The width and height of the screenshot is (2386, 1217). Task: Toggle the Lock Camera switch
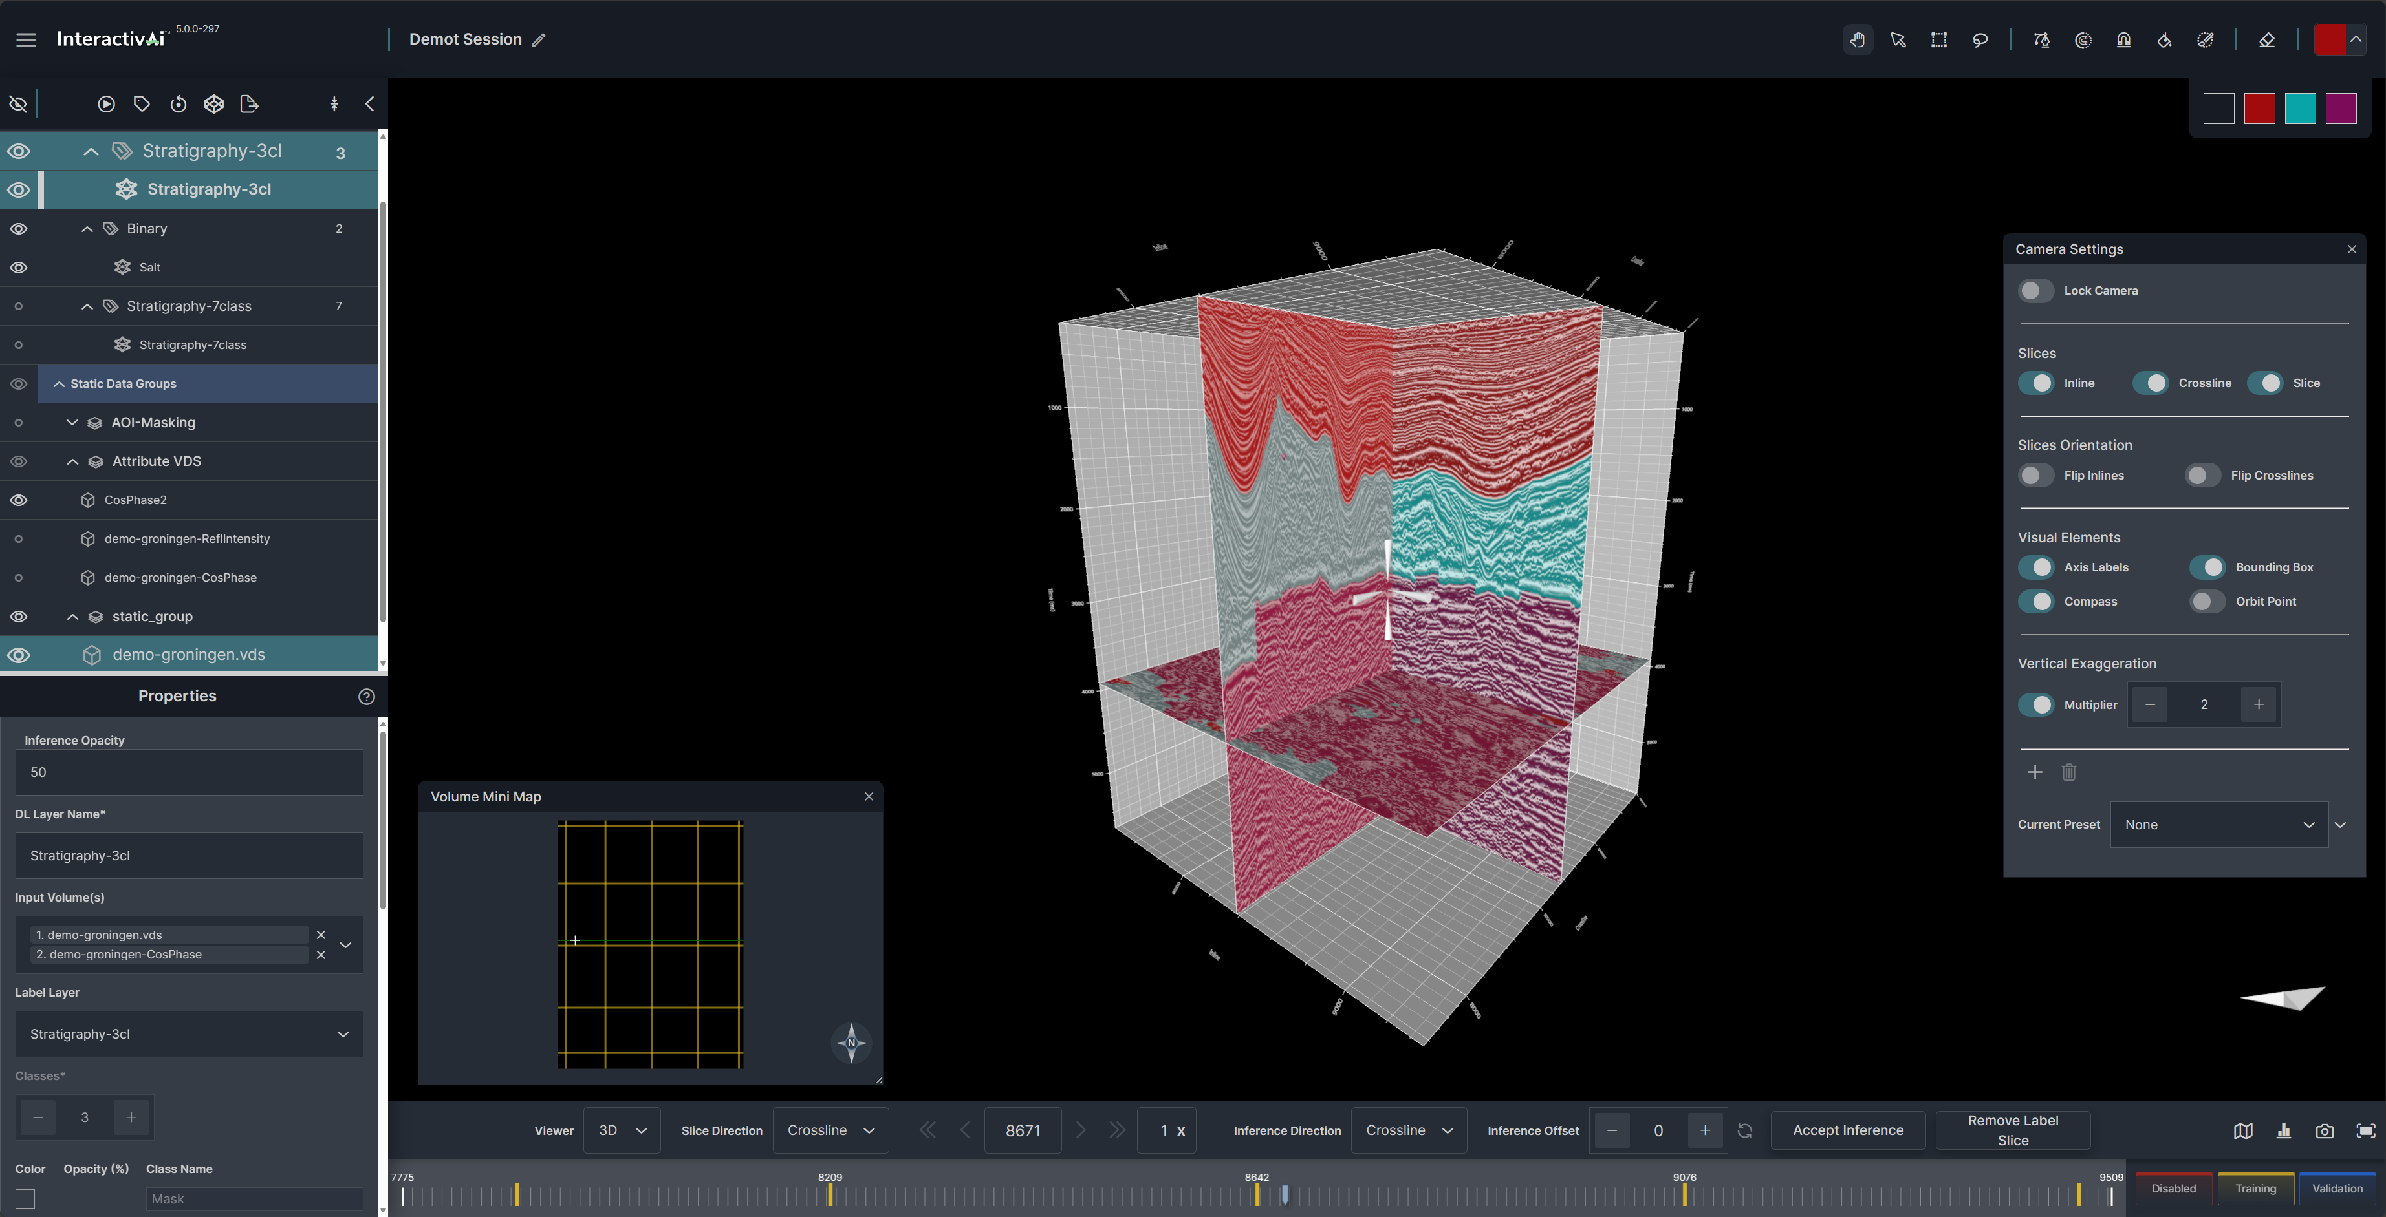(x=2036, y=291)
